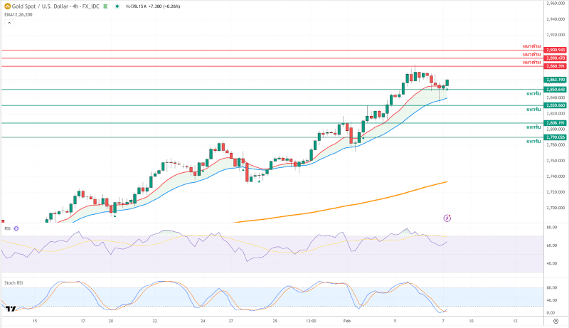This screenshot has width=569, height=328.
Task: Click the purple lightning bolt icon on chart
Action: tap(447, 217)
